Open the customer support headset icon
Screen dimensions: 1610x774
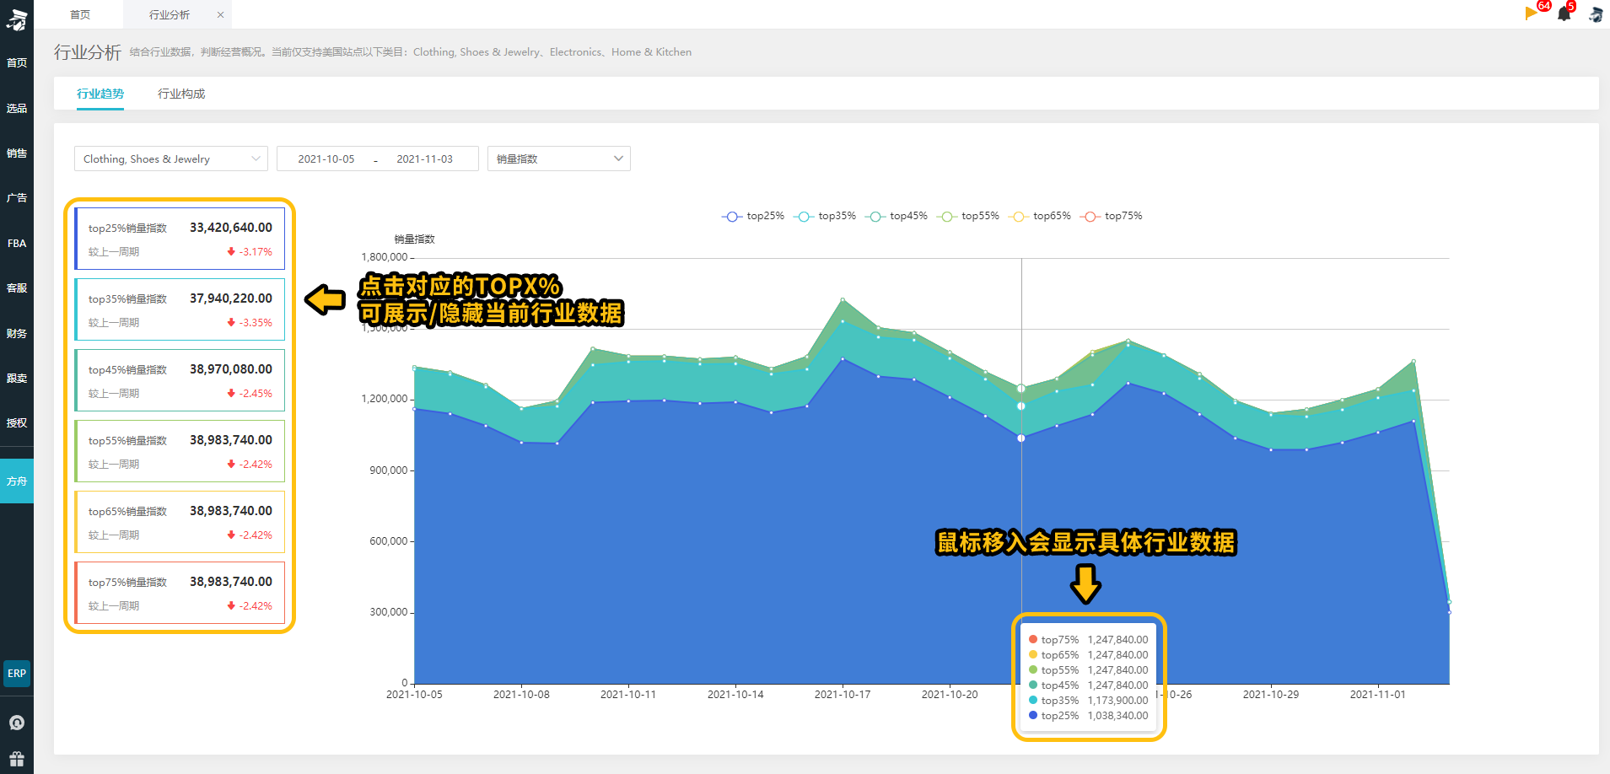coord(17,723)
